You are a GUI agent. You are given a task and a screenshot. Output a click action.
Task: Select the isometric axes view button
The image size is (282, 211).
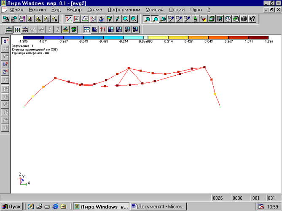click(69, 19)
